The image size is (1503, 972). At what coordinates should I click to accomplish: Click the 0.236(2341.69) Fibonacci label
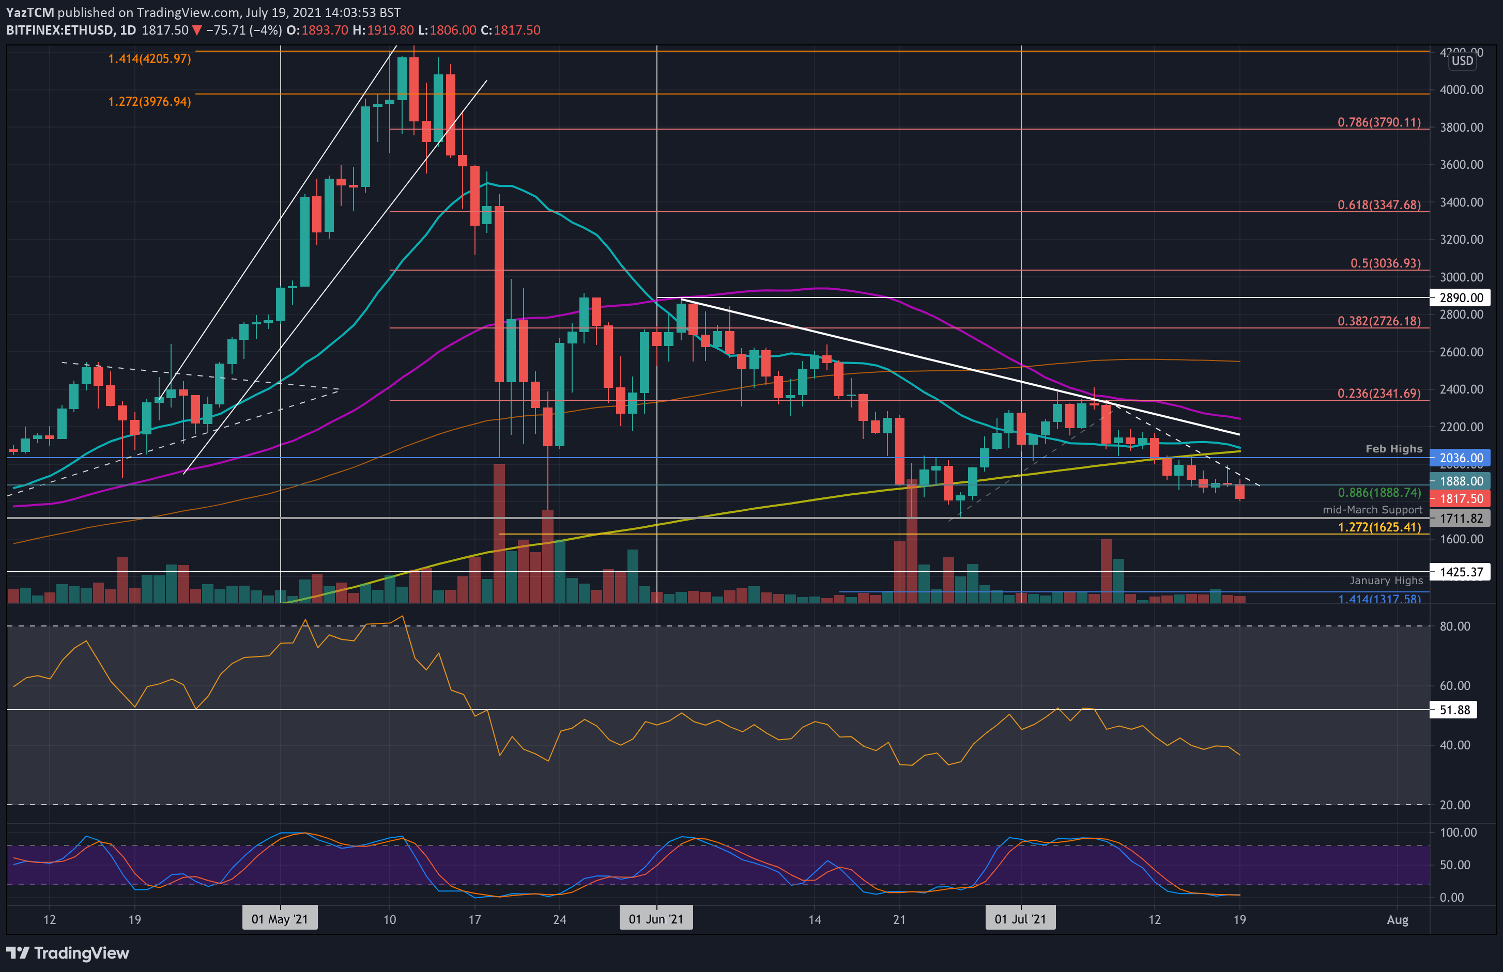click(1379, 393)
